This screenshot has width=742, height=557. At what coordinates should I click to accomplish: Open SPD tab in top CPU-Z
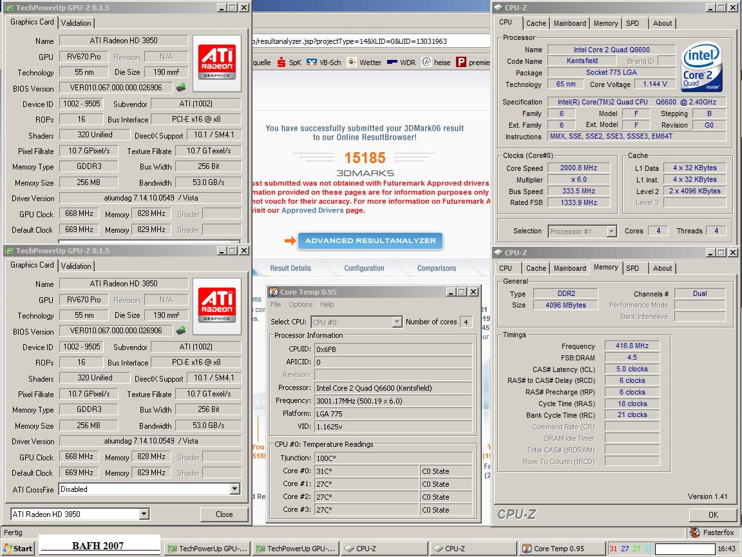coord(633,23)
